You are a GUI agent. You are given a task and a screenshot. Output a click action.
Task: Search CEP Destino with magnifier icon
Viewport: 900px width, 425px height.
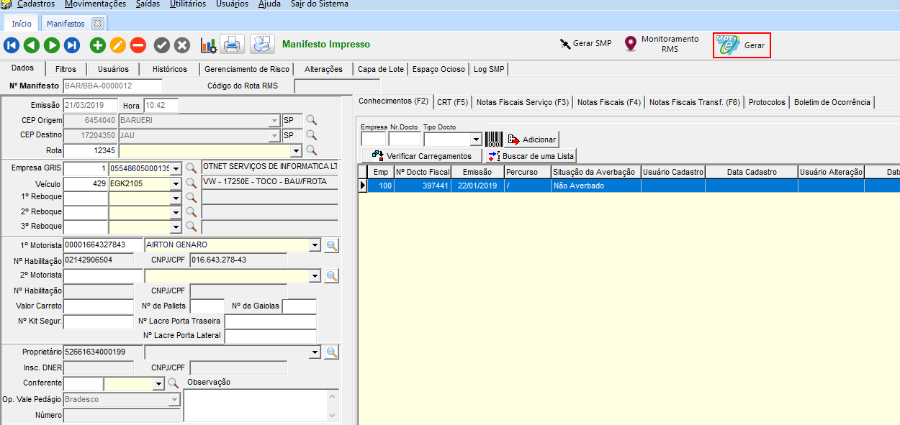click(x=312, y=135)
